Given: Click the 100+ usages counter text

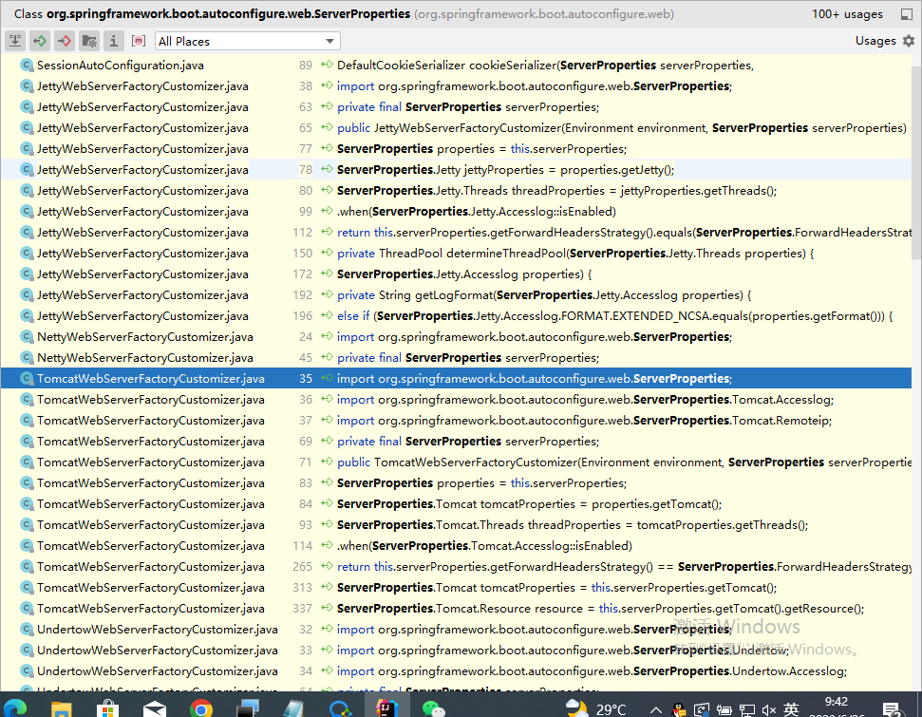Looking at the screenshot, I should pyautogui.click(x=847, y=14).
